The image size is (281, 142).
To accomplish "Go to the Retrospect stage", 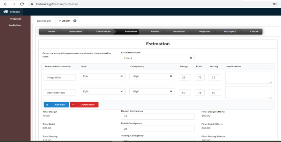I will coord(230,31).
